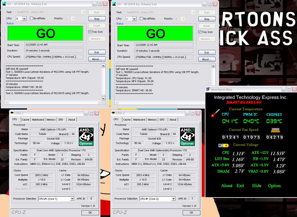The image size is (297, 217).
Task: Toggle No Affinity in right SP2004 window
Action: [x=141, y=19]
